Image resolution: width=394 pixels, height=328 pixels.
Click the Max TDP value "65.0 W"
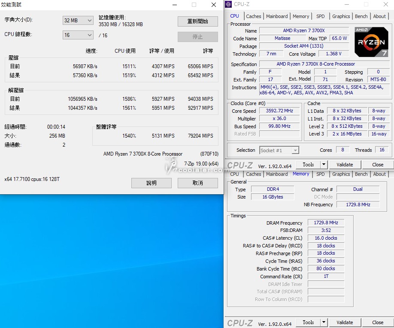pyautogui.click(x=339, y=38)
